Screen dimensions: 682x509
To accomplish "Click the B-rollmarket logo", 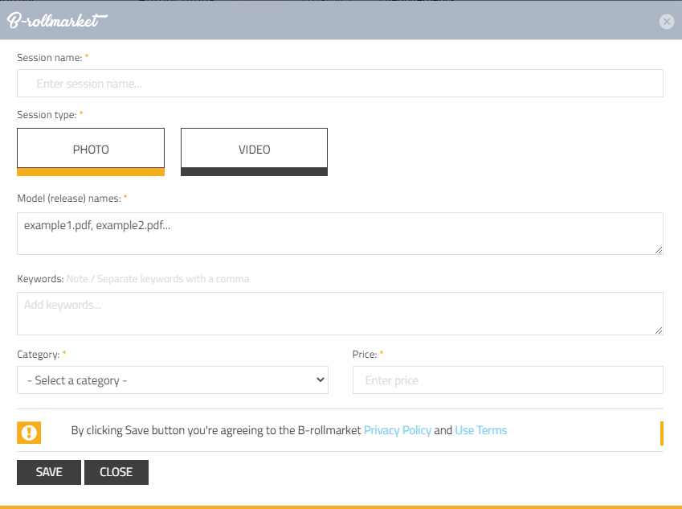I will (56, 21).
